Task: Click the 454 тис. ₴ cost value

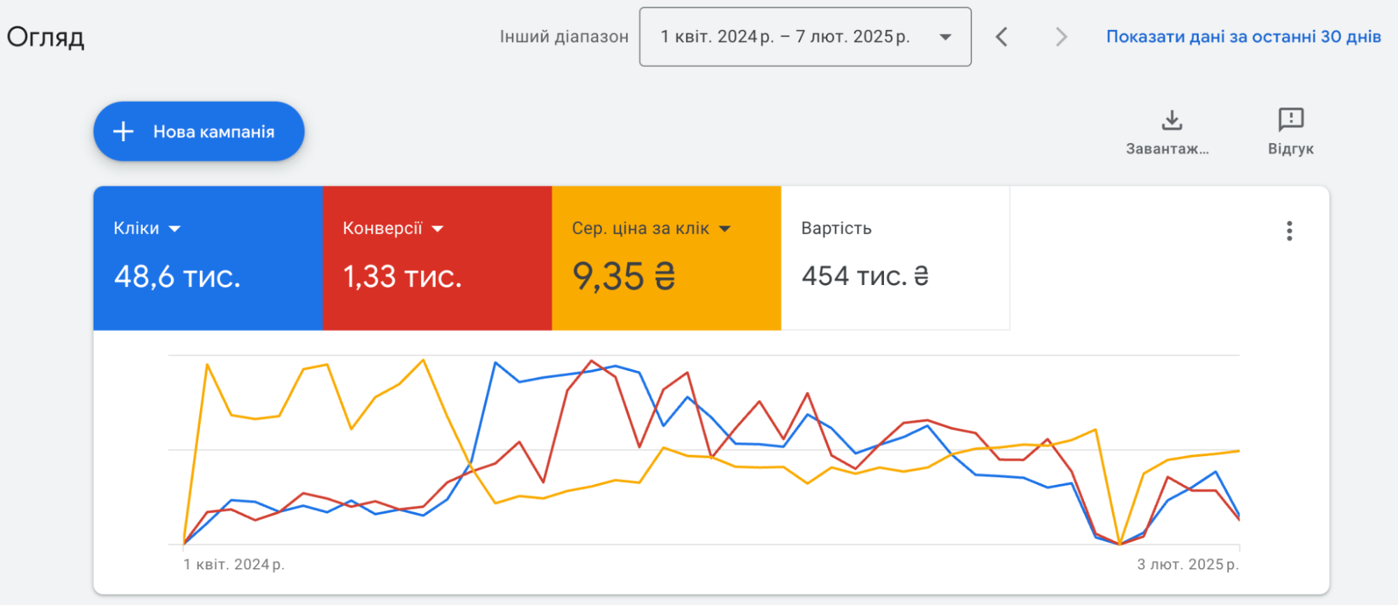Action: coord(865,276)
